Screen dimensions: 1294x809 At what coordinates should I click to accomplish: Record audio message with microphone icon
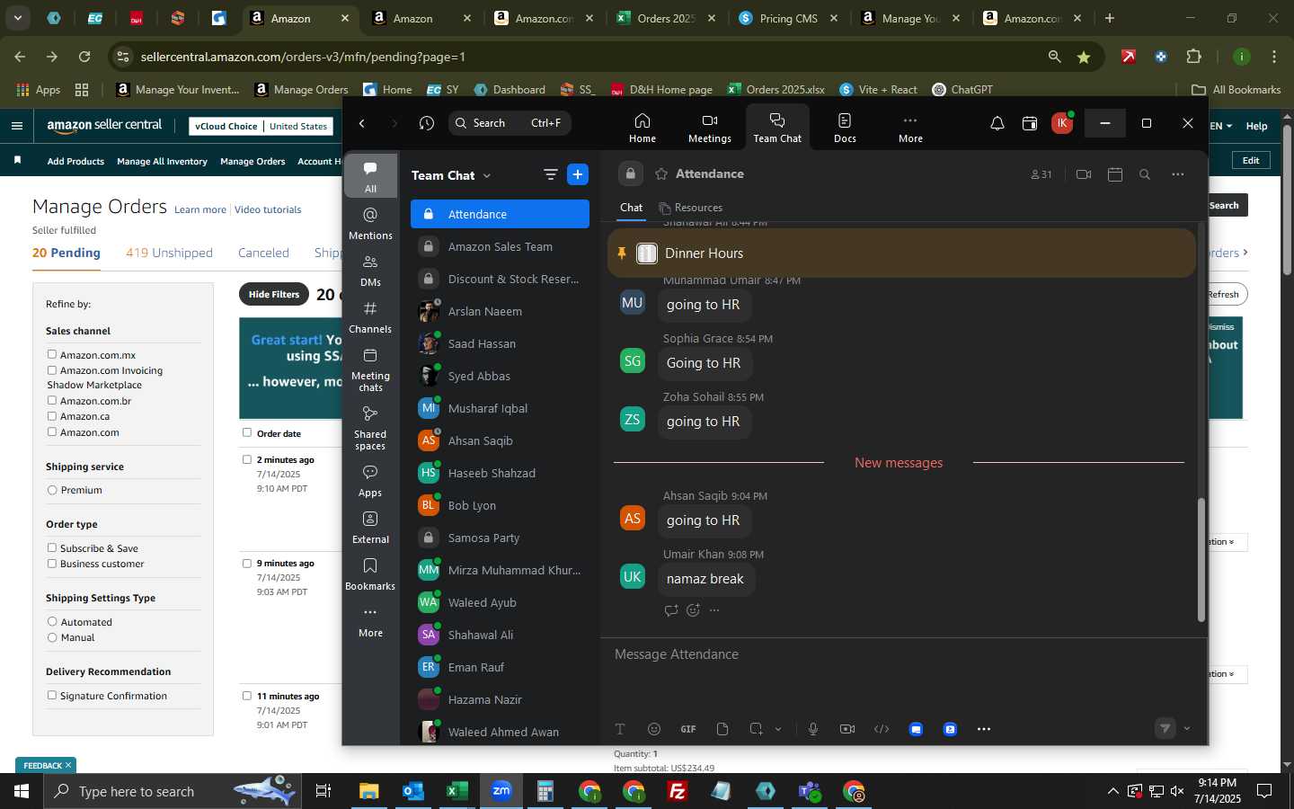pyautogui.click(x=813, y=729)
